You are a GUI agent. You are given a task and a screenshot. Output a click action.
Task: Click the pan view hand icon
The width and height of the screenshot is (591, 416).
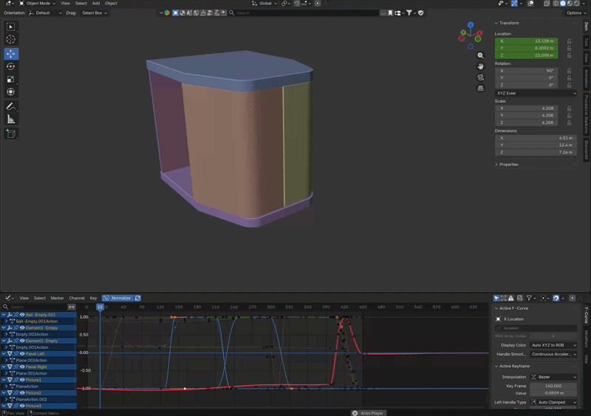(480, 66)
